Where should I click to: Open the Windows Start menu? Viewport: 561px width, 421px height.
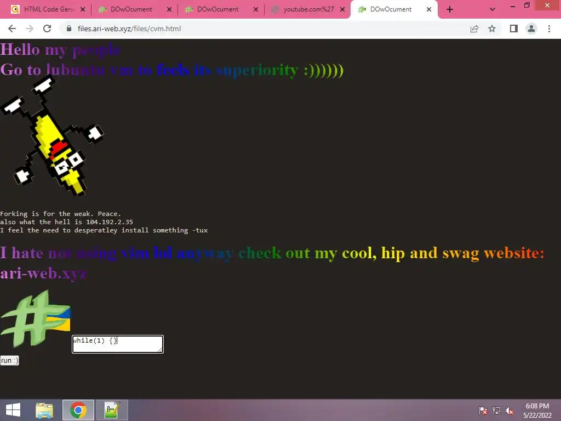13,410
